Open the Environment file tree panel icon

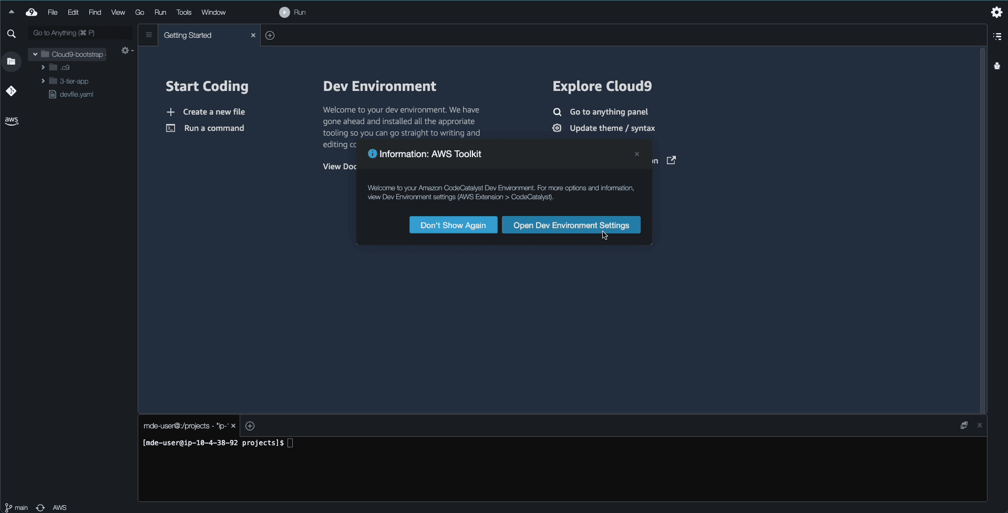(11, 61)
